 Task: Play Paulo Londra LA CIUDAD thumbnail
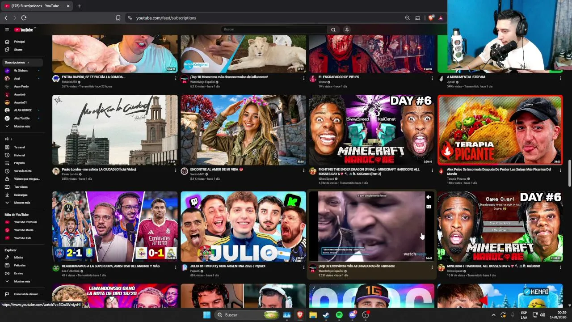(x=115, y=130)
